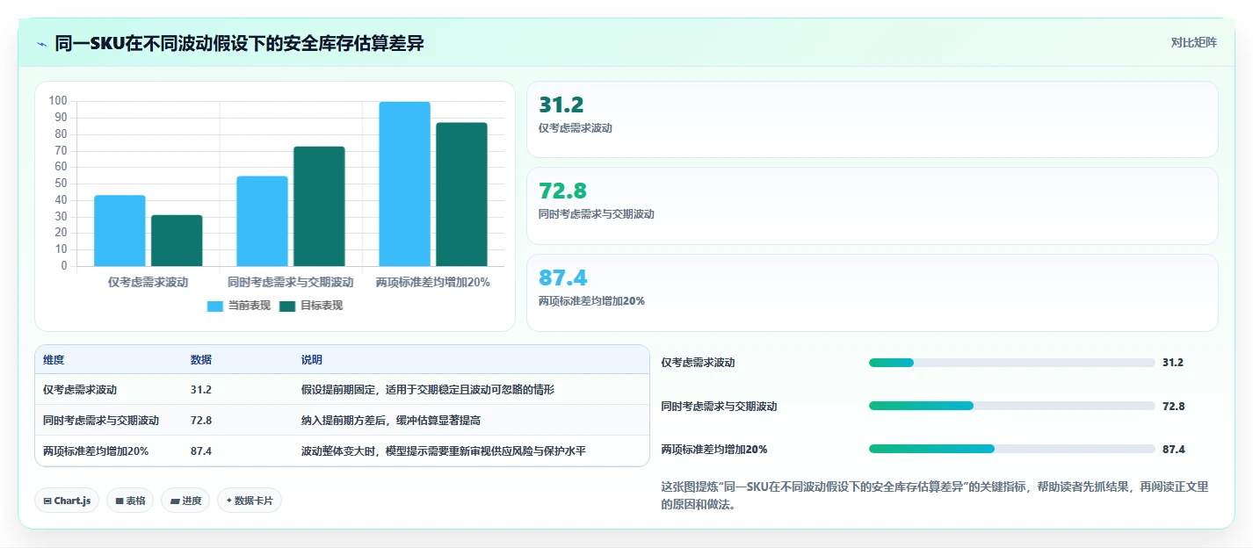Screen dimensions: 1253x548
Task: Click the progress bar for 两项标准差均增加20%
Action: click(x=1011, y=449)
